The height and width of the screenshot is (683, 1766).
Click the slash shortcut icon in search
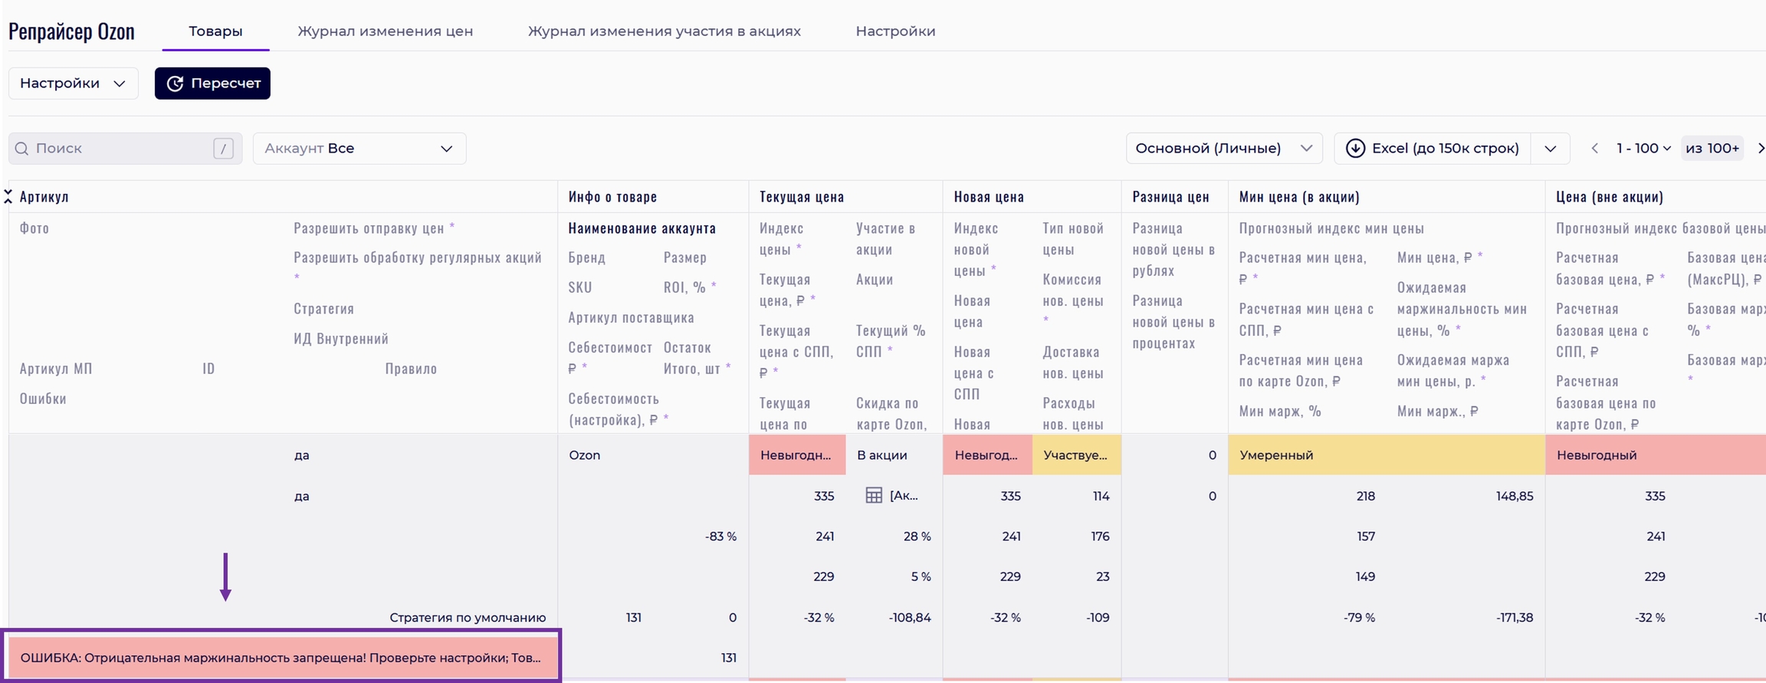click(x=223, y=149)
